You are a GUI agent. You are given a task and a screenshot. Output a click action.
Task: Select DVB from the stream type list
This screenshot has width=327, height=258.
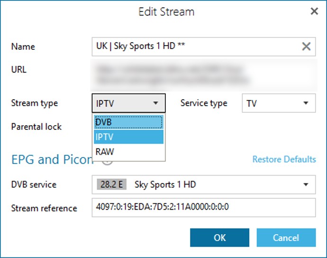tap(129, 122)
